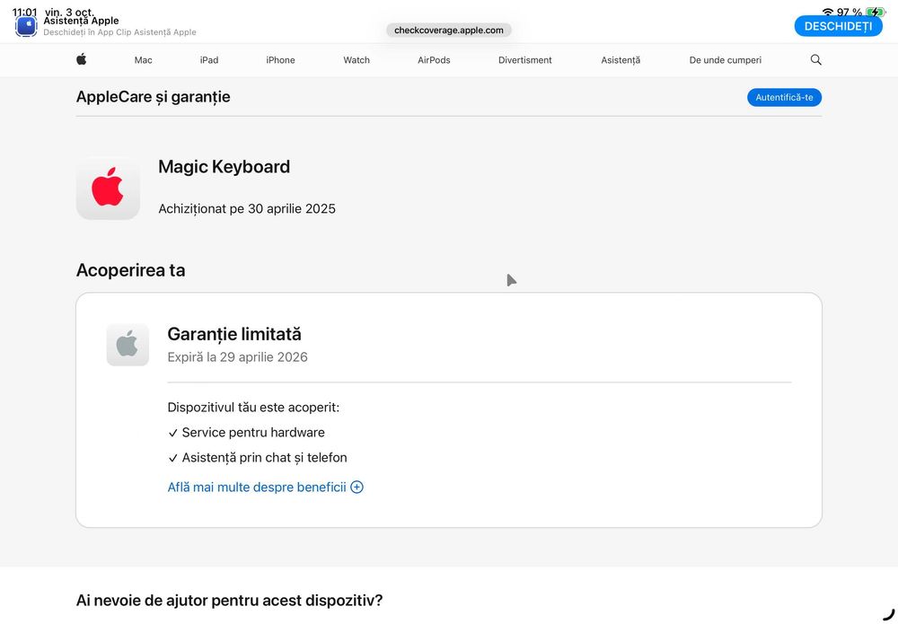
Task: Select AirPods in the navigation bar
Action: [434, 60]
